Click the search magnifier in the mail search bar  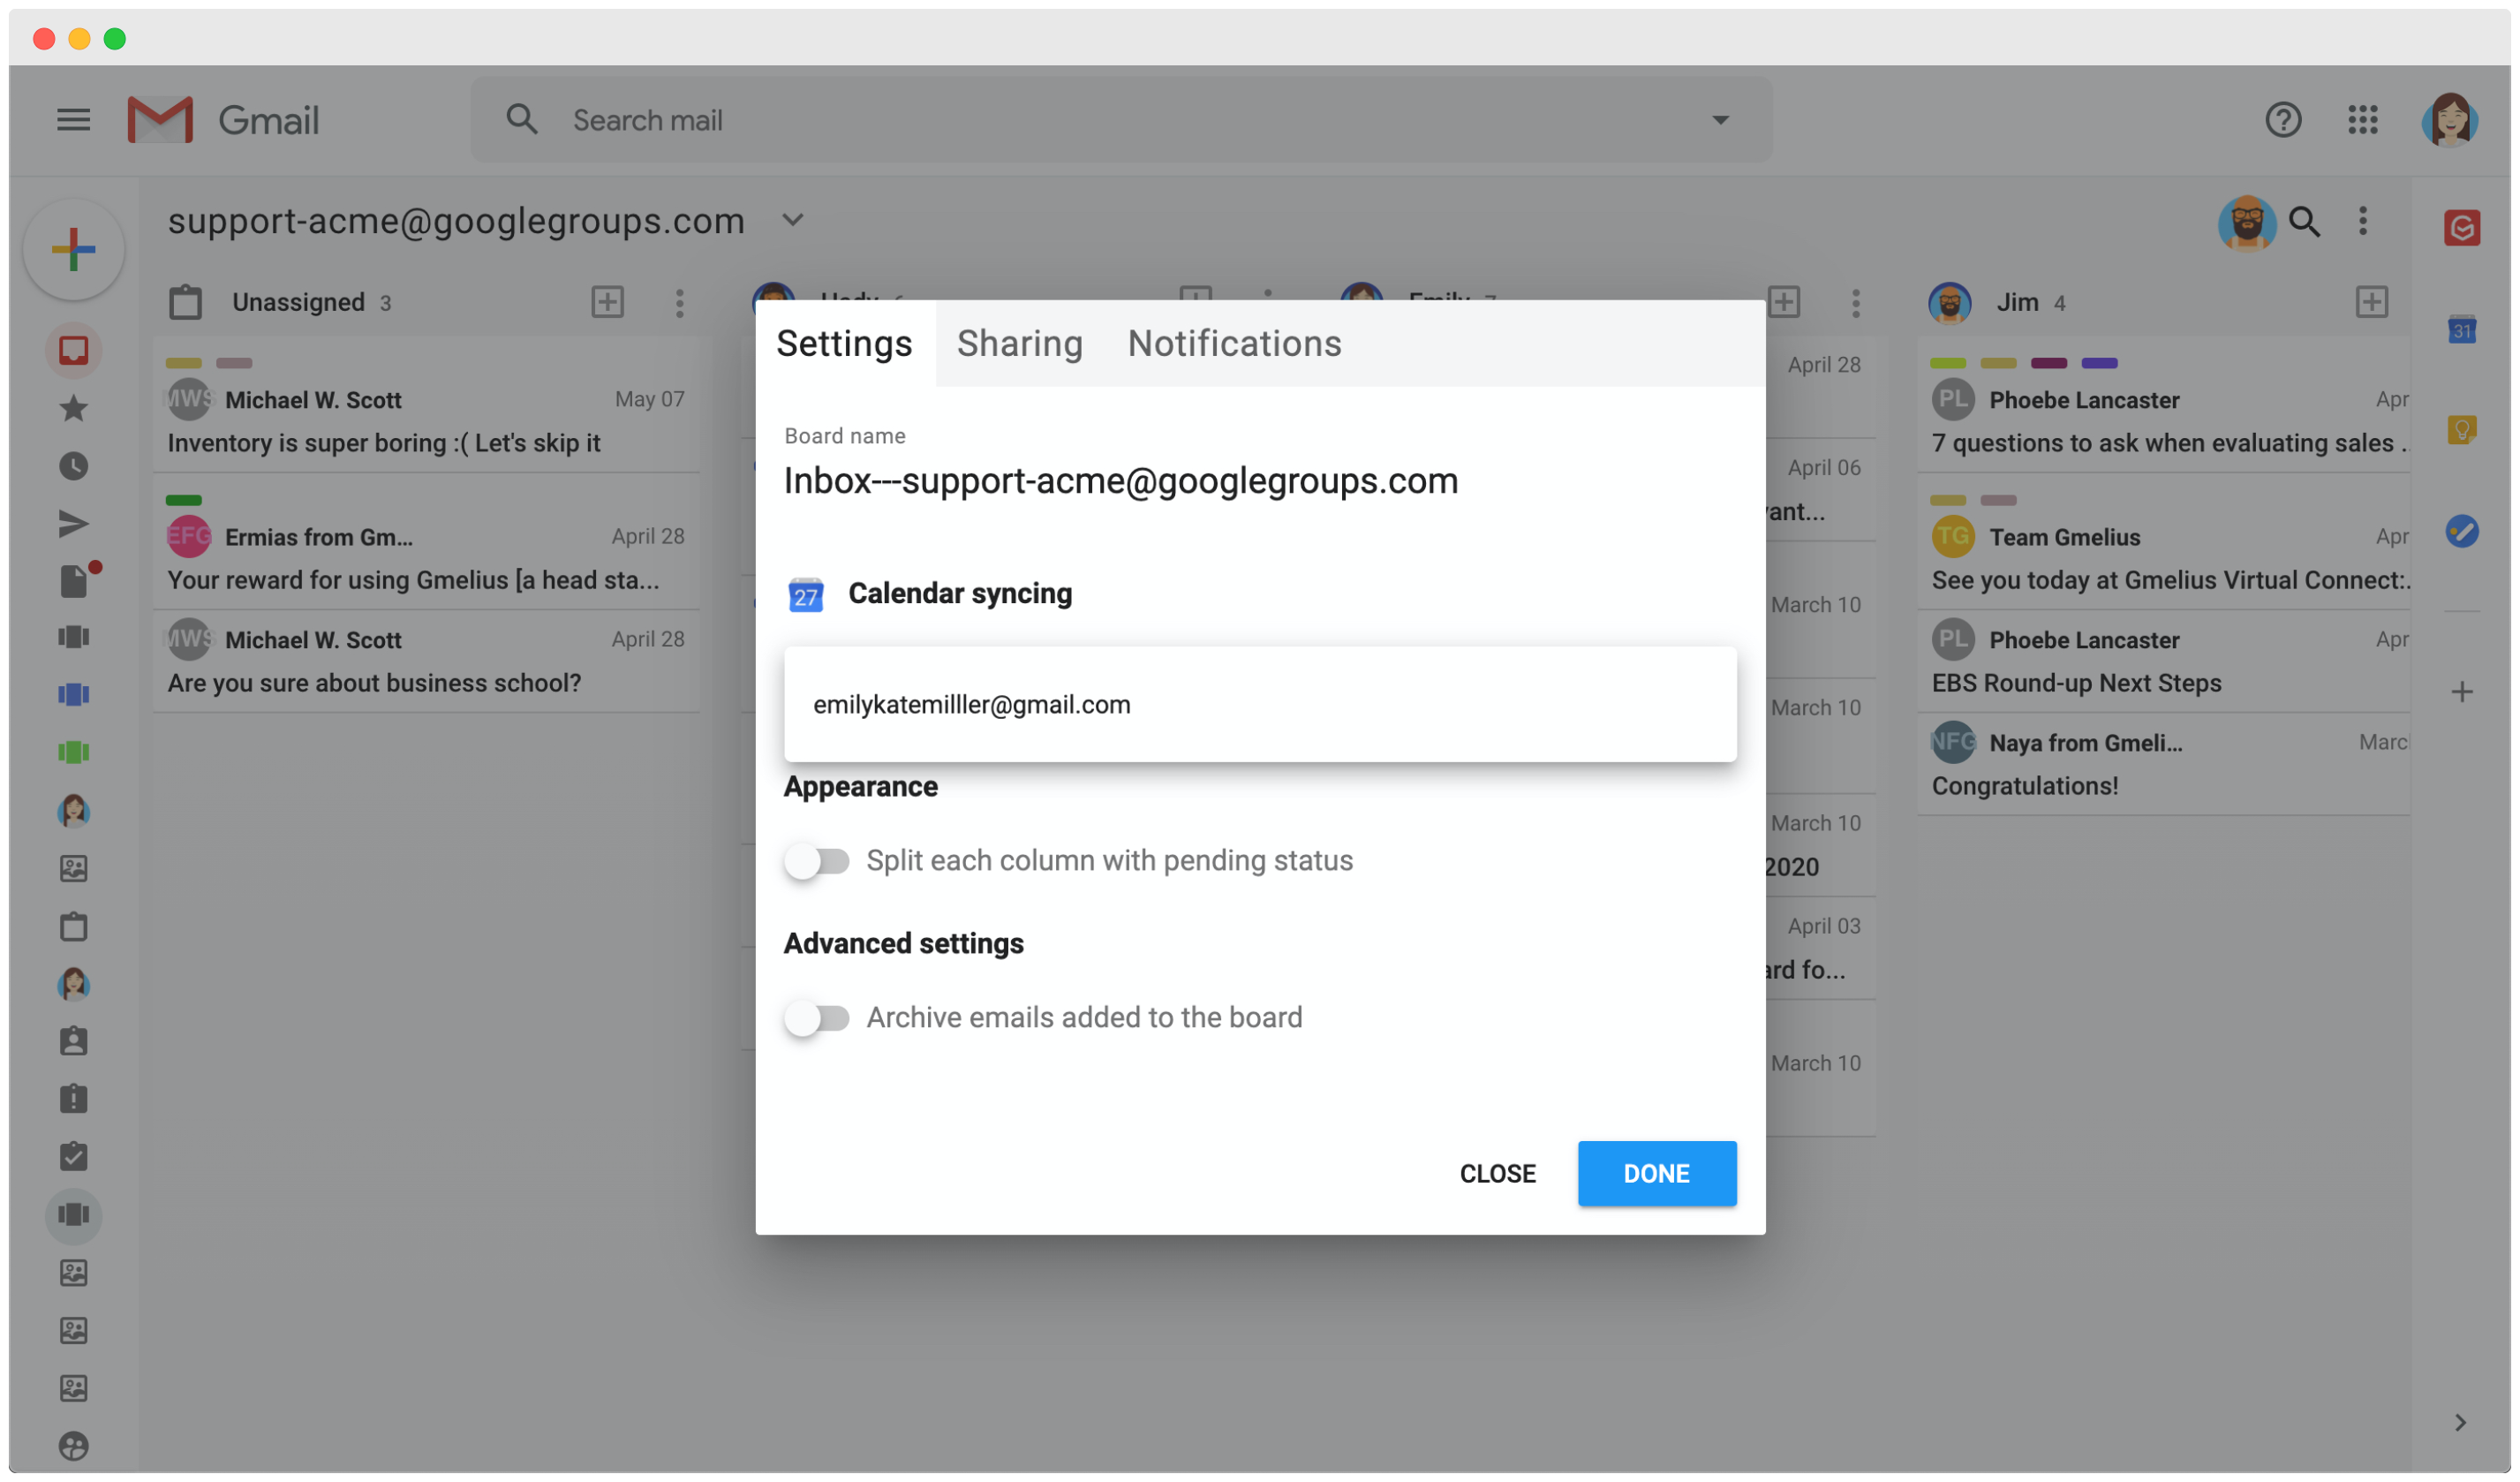522,120
